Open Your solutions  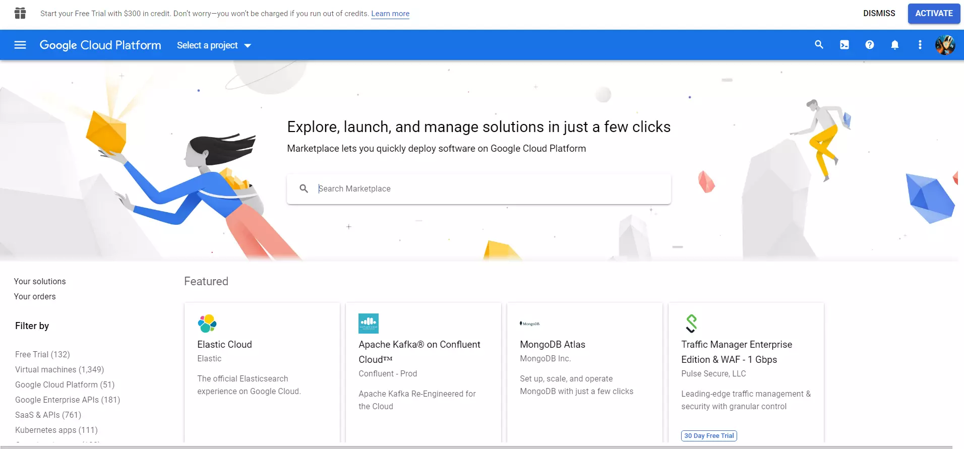point(40,281)
